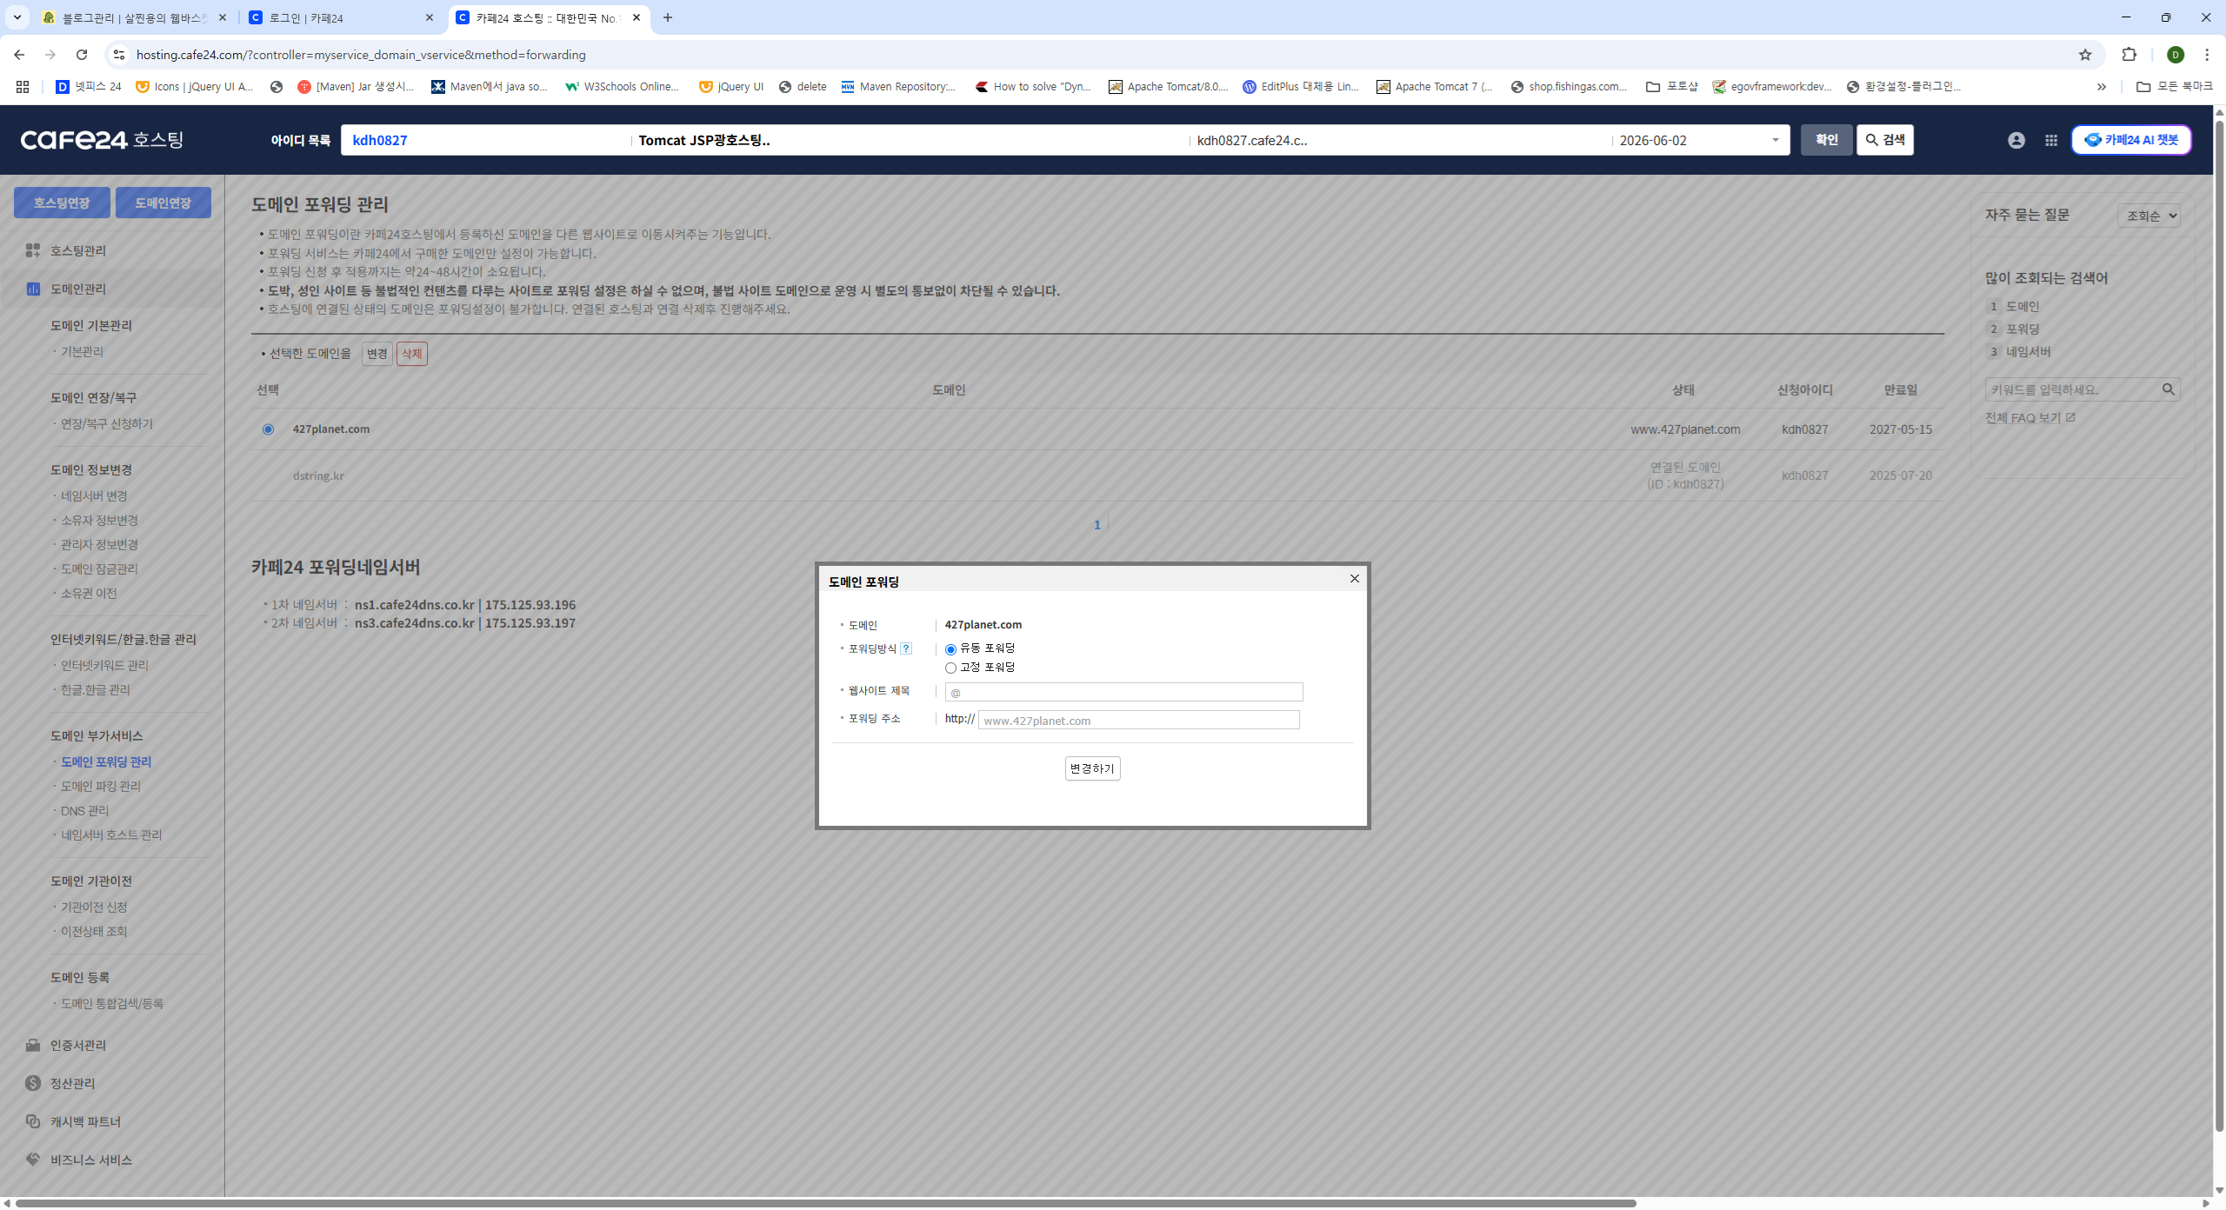
Task: Switch to 로그인 | 카페24 tab
Action: (341, 17)
